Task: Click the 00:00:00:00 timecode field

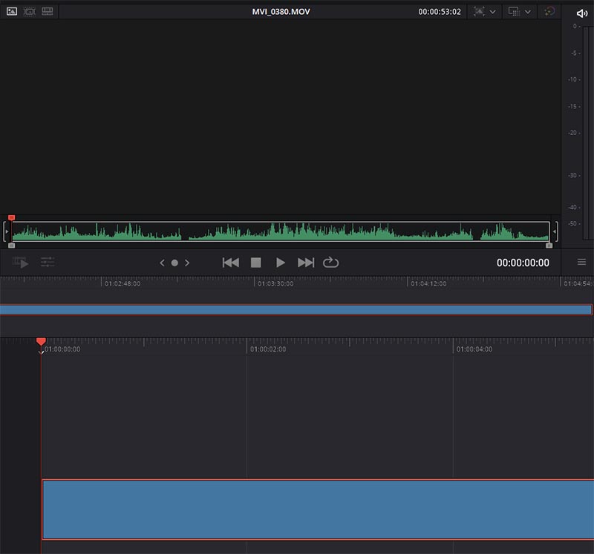Action: 523,263
